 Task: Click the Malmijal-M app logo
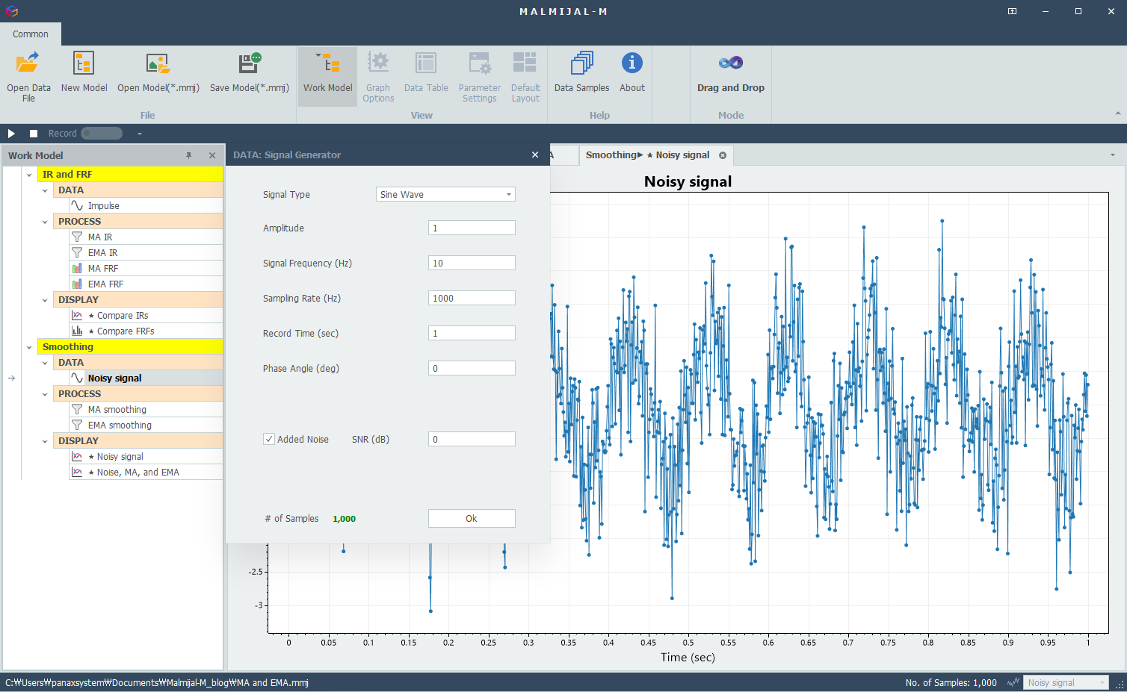(11, 11)
